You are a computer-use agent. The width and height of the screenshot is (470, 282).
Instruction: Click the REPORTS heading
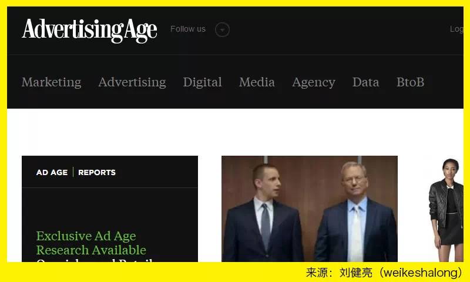(x=97, y=172)
